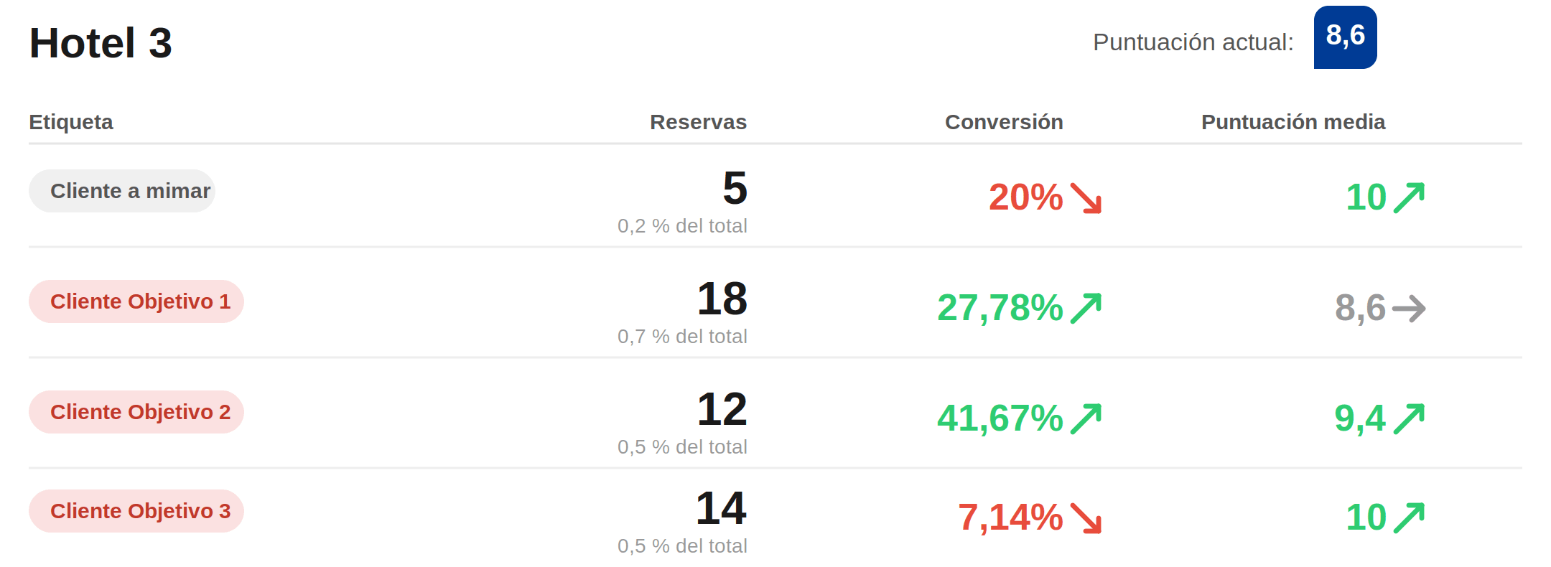Choose the Cliente Objetivo 3 tag
The width and height of the screenshot is (1551, 567).
136,511
